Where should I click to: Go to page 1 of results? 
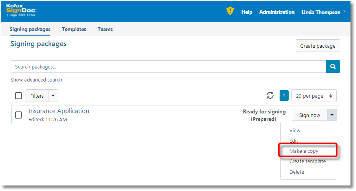[284, 96]
